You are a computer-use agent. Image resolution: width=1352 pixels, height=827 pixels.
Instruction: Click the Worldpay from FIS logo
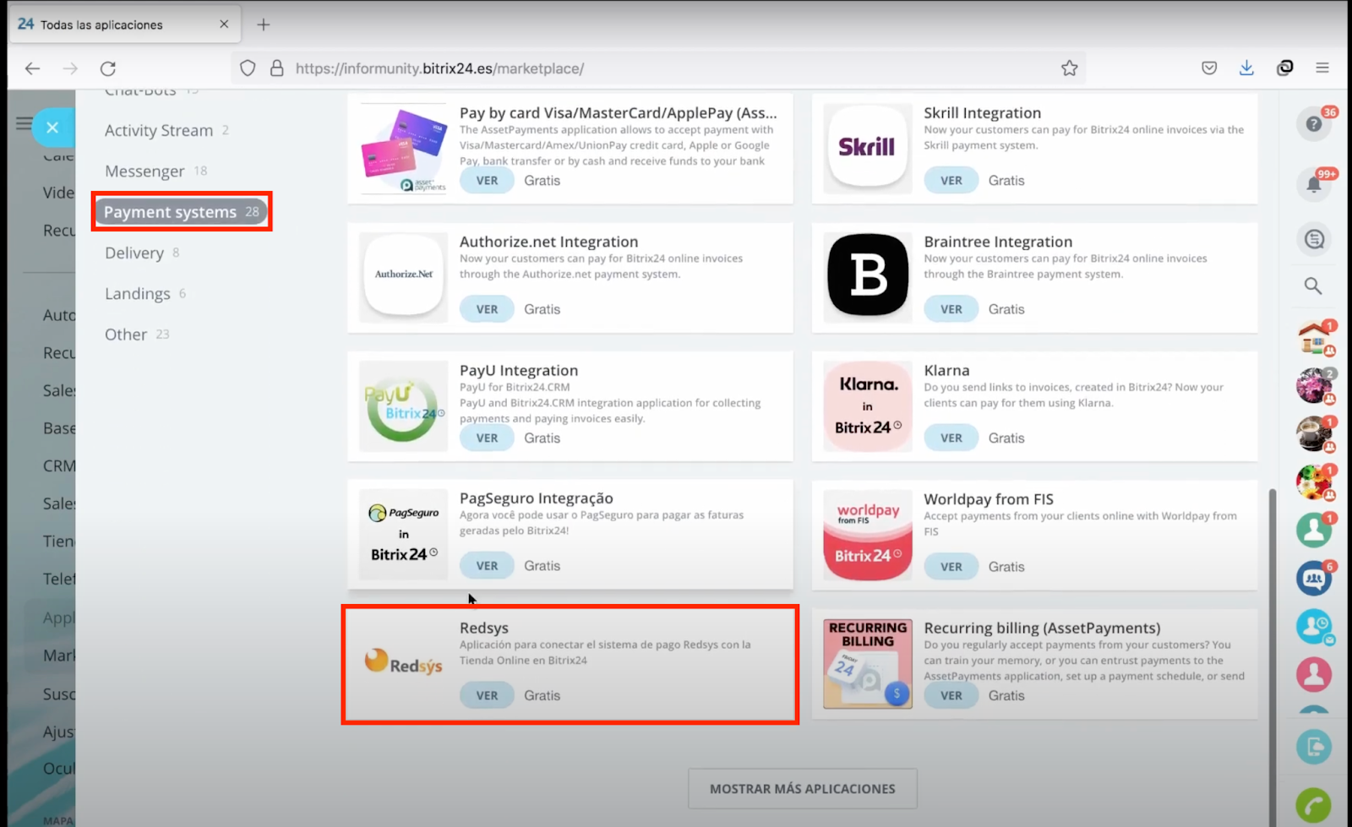click(x=868, y=533)
